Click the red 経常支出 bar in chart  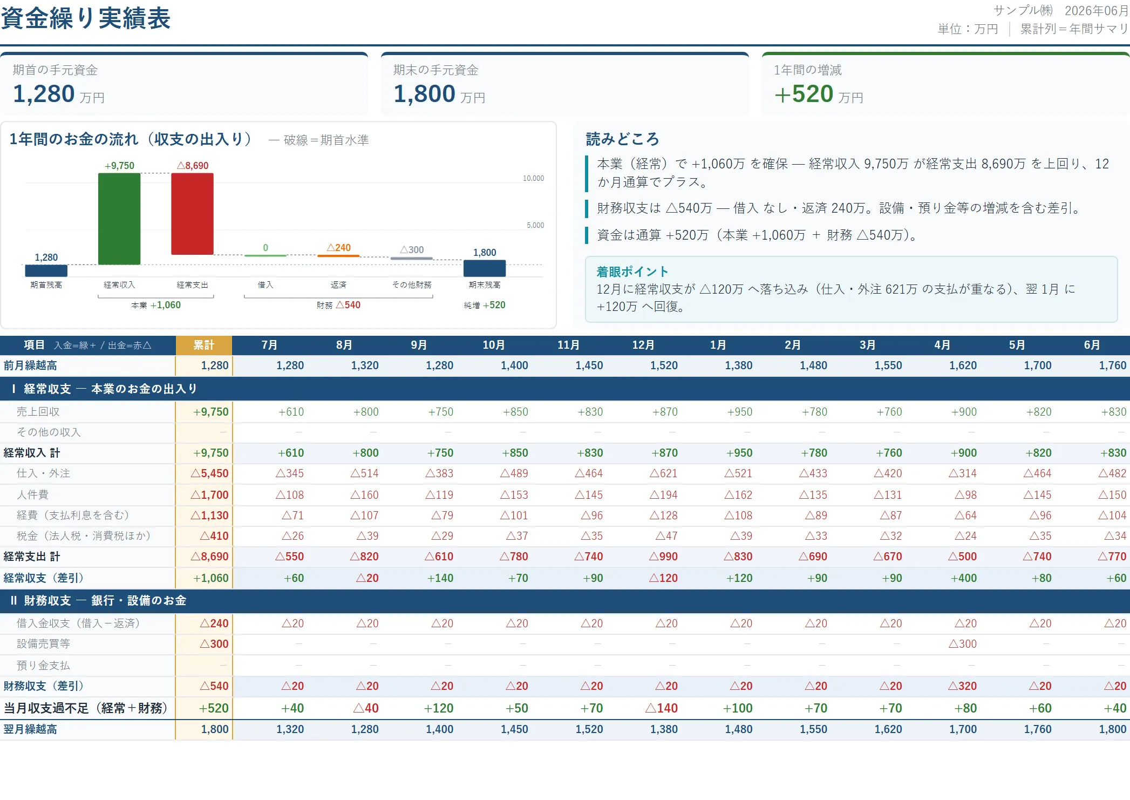pyautogui.click(x=192, y=214)
